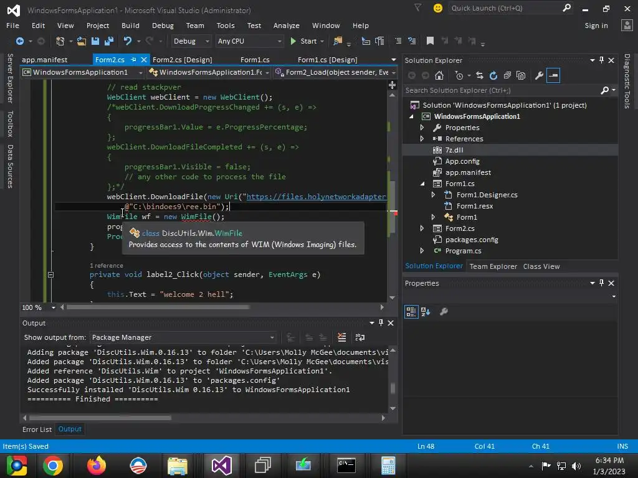
Task: Toggle Categorized view in Properties panel
Action: [x=411, y=312]
